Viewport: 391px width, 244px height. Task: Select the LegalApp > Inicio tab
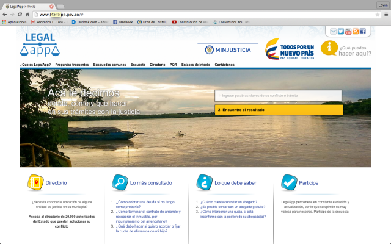[x=27, y=6]
